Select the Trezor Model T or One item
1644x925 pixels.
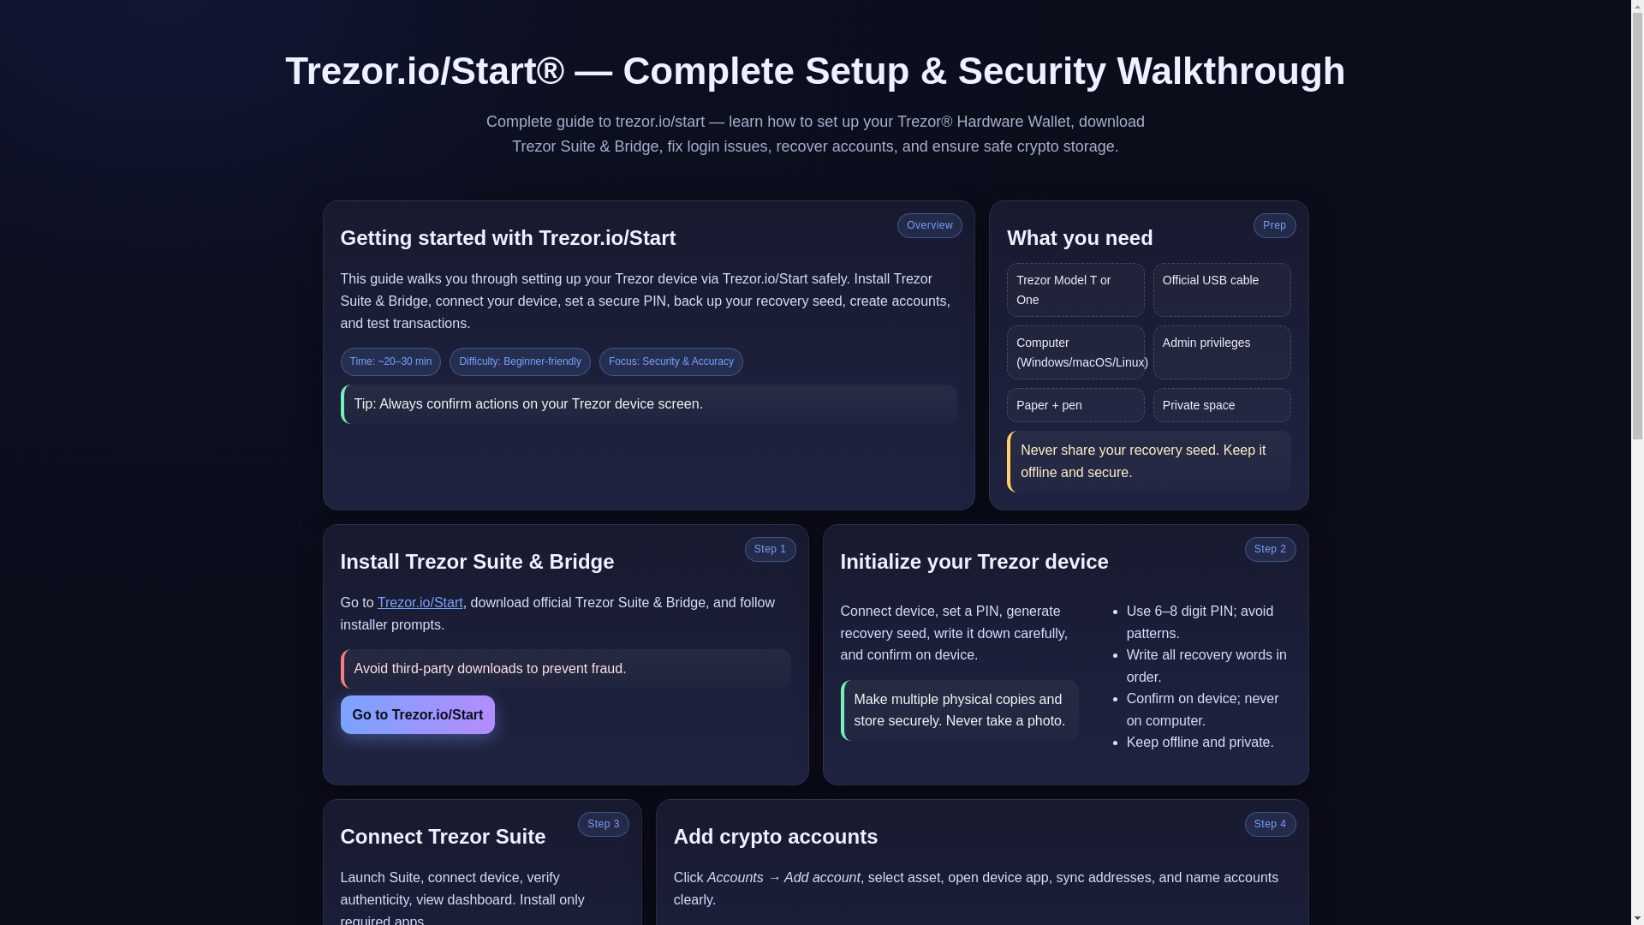click(x=1075, y=289)
